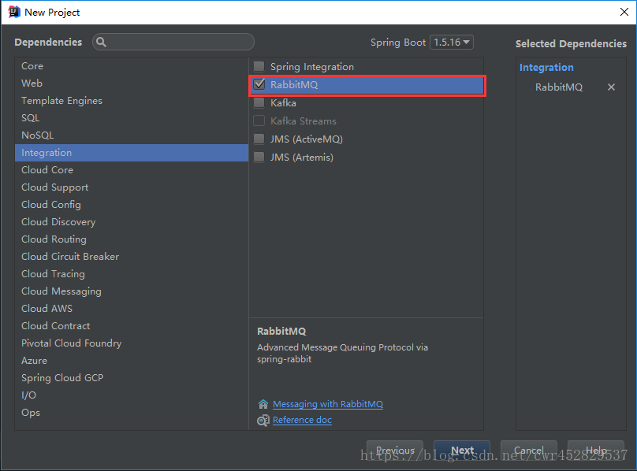Click the JMS (Artemis) dependency label

302,158
